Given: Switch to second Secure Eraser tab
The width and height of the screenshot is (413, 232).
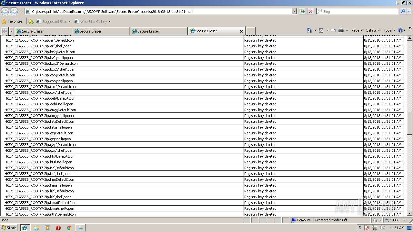Looking at the screenshot, I should pyautogui.click(x=101, y=31).
